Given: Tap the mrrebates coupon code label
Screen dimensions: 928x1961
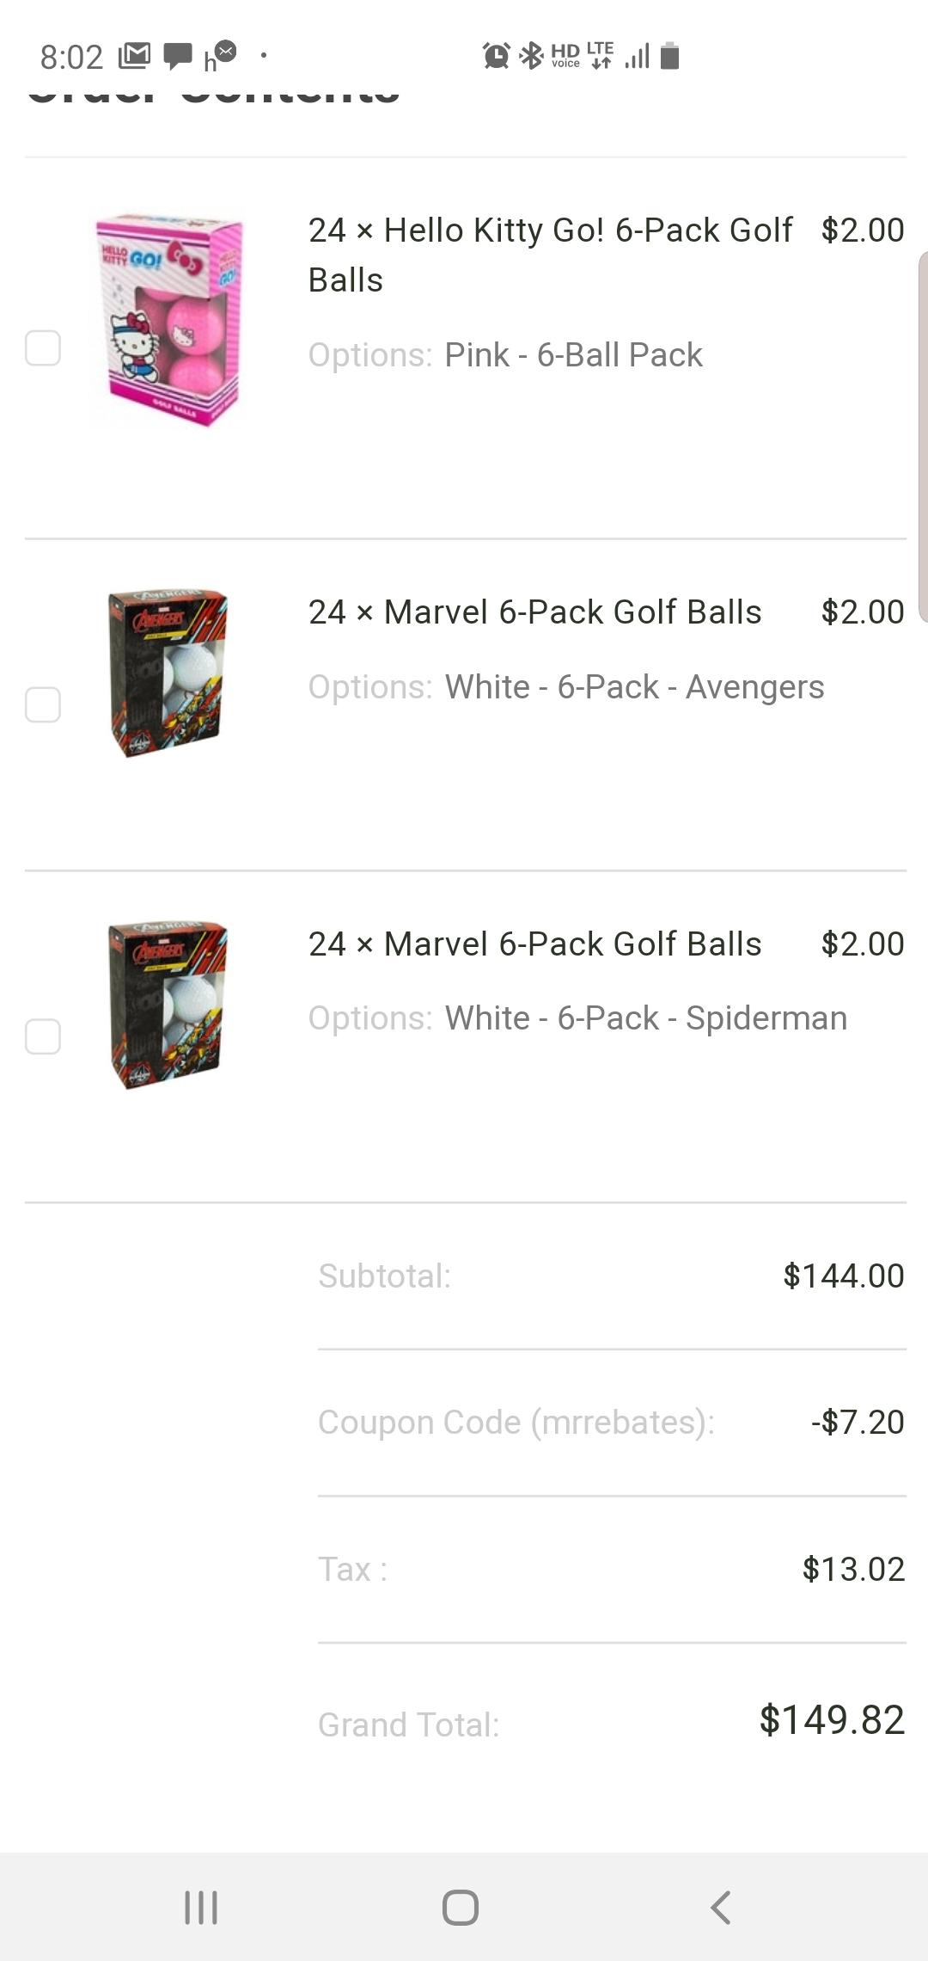Looking at the screenshot, I should coord(516,1423).
